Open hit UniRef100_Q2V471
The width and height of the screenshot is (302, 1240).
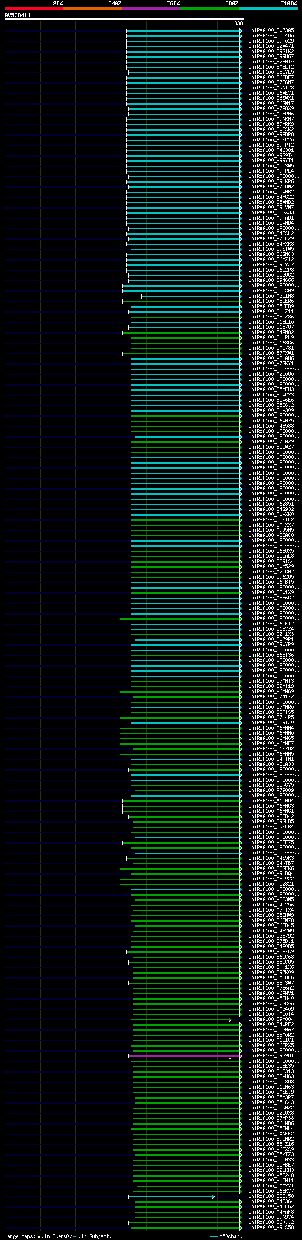[x=271, y=46]
